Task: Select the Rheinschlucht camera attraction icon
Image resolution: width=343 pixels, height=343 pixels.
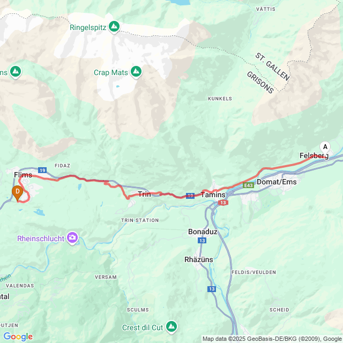Action: (x=73, y=238)
